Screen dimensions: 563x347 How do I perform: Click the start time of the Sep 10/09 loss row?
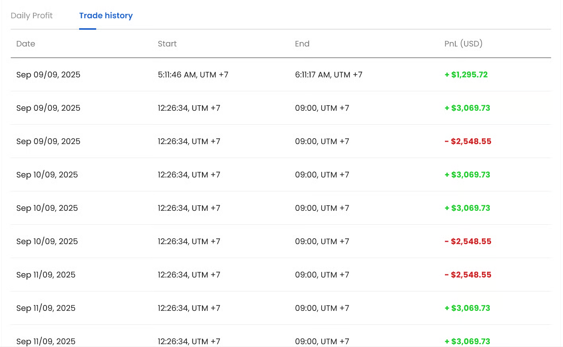189,241
